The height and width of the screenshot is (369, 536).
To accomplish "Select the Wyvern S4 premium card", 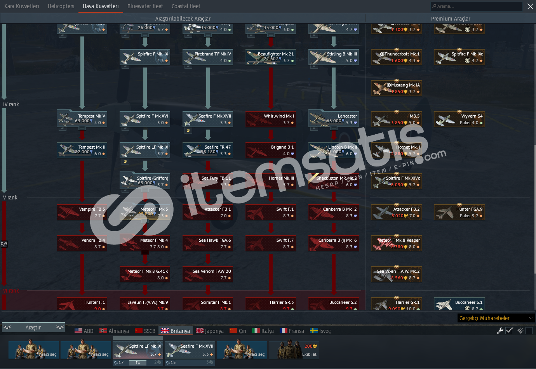I will 459,119.
